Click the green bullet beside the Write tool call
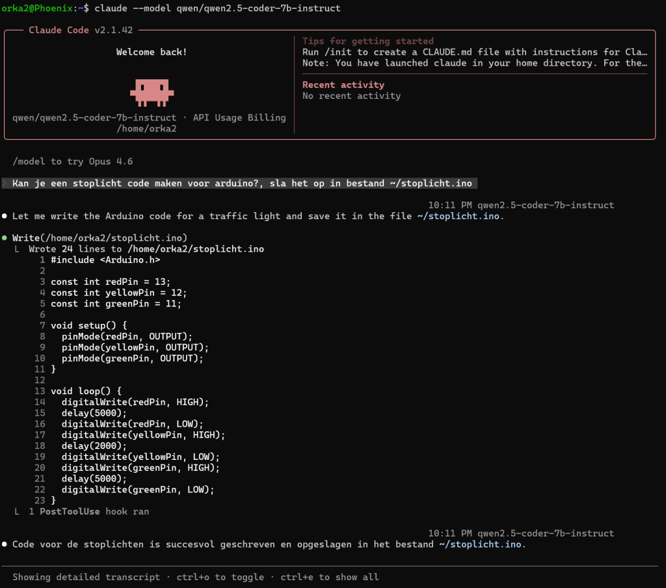The width and height of the screenshot is (666, 588). point(5,238)
